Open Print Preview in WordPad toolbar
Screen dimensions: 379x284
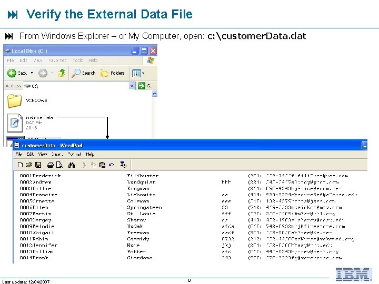click(59, 165)
